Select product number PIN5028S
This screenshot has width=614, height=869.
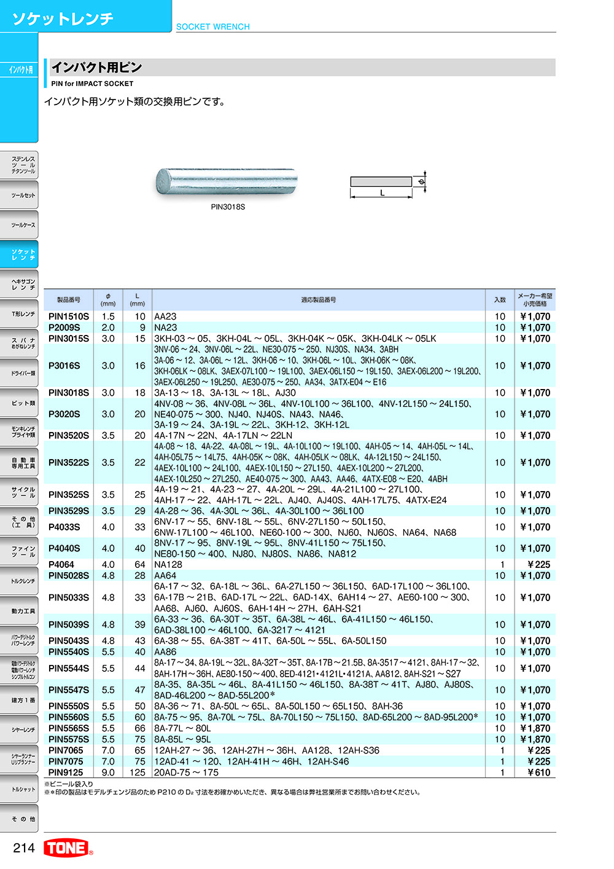[69, 576]
